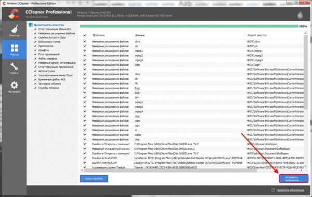Click the green scan progress bar

coord(189,26)
